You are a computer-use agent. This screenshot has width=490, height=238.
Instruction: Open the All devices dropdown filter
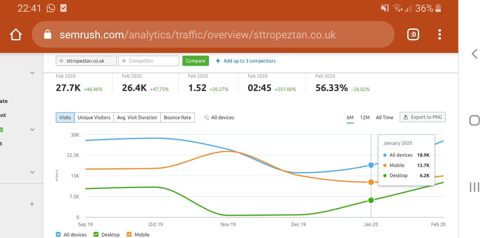(x=219, y=117)
